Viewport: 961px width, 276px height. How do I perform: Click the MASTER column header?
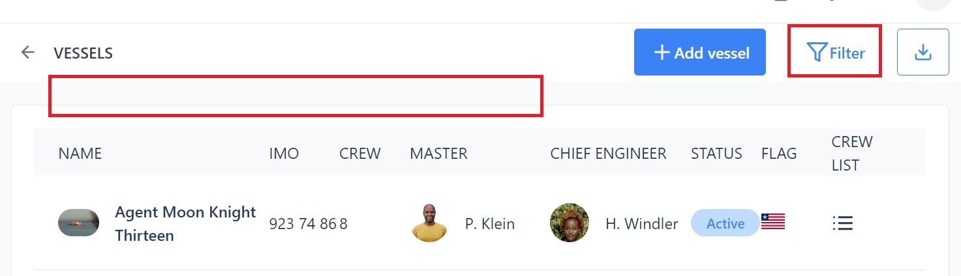[x=438, y=154]
